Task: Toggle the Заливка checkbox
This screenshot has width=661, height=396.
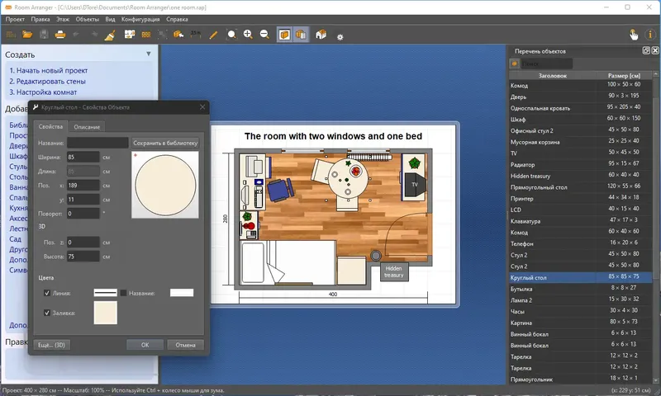Action: pos(47,313)
